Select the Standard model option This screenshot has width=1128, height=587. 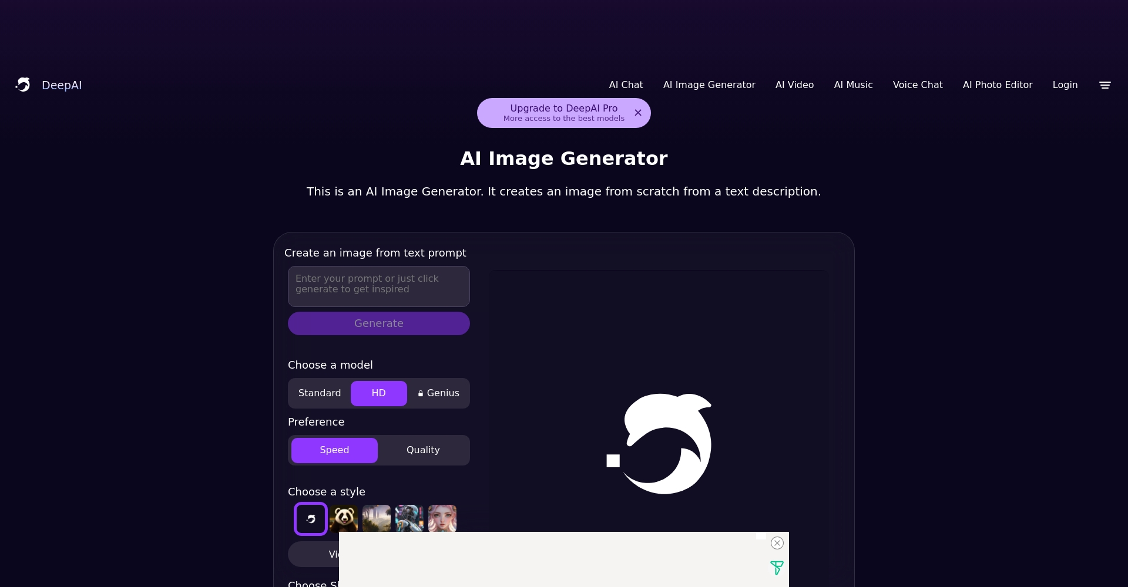click(x=320, y=393)
